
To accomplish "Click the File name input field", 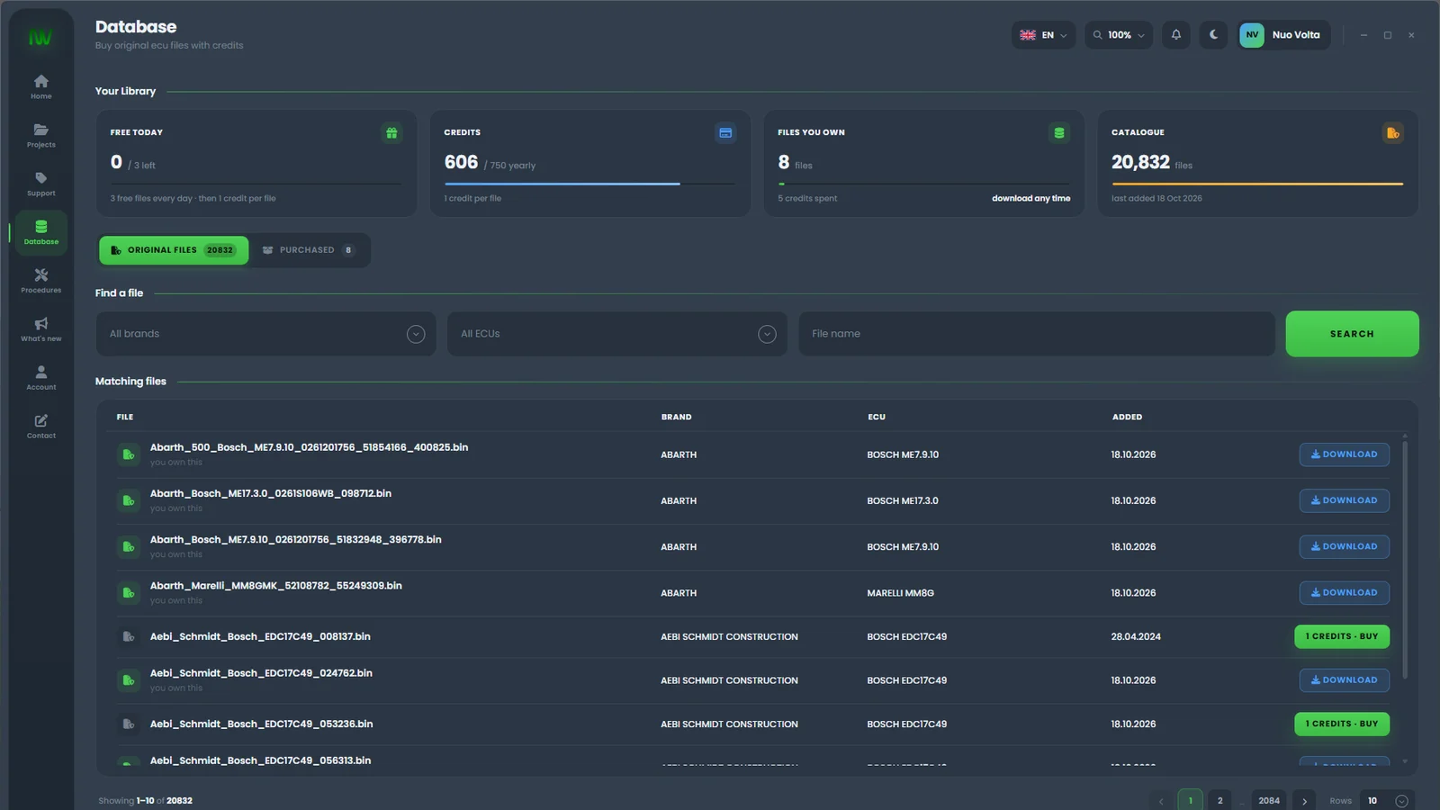I will pyautogui.click(x=1037, y=334).
